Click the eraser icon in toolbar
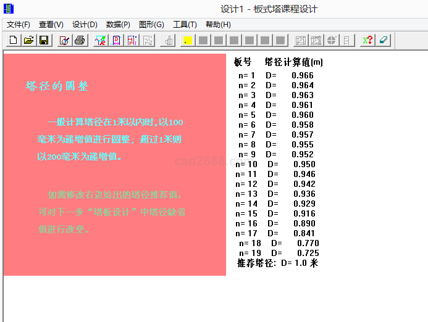 [x=384, y=40]
